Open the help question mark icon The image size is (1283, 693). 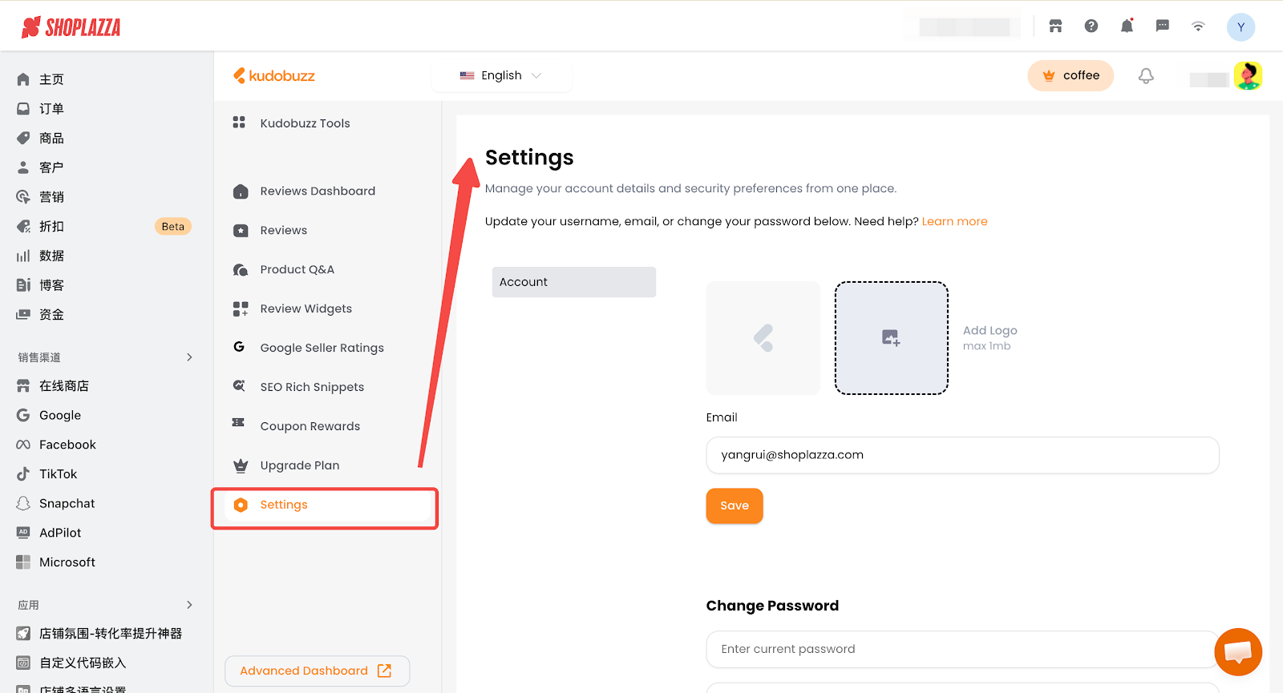(x=1091, y=26)
